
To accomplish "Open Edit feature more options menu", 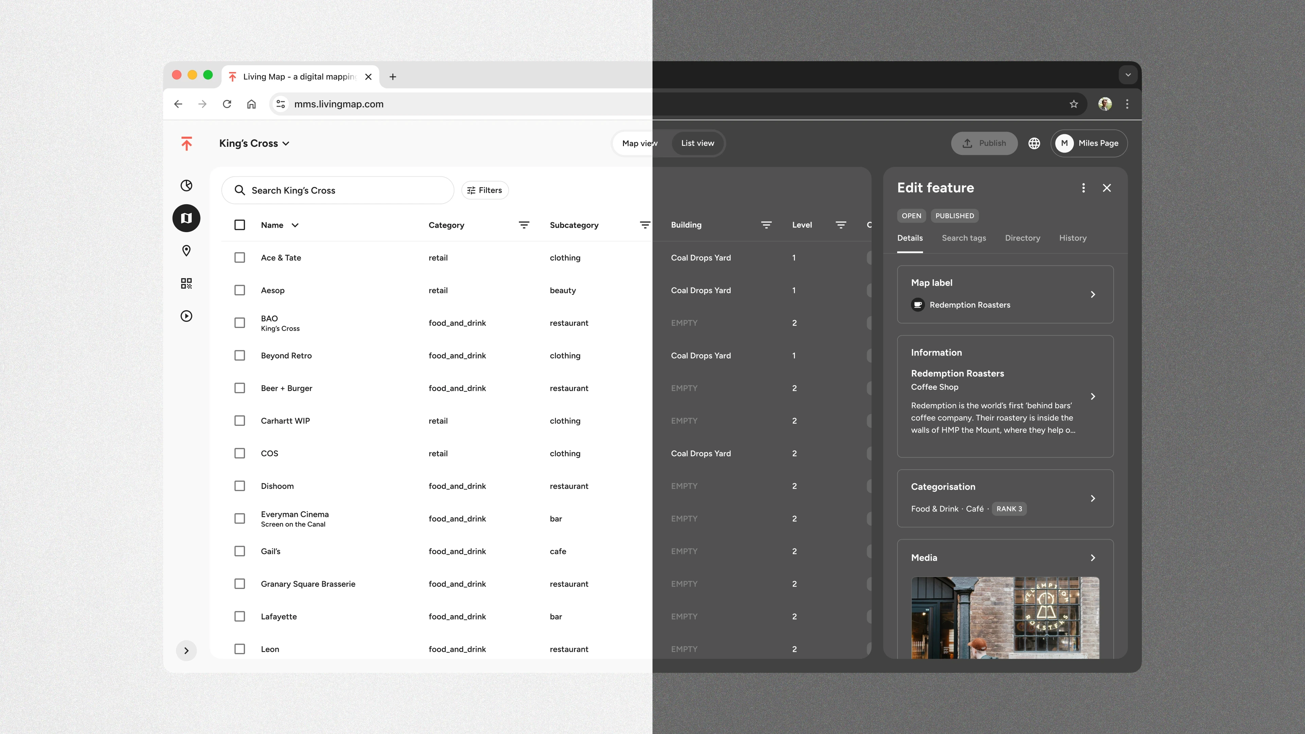I will pos(1084,188).
